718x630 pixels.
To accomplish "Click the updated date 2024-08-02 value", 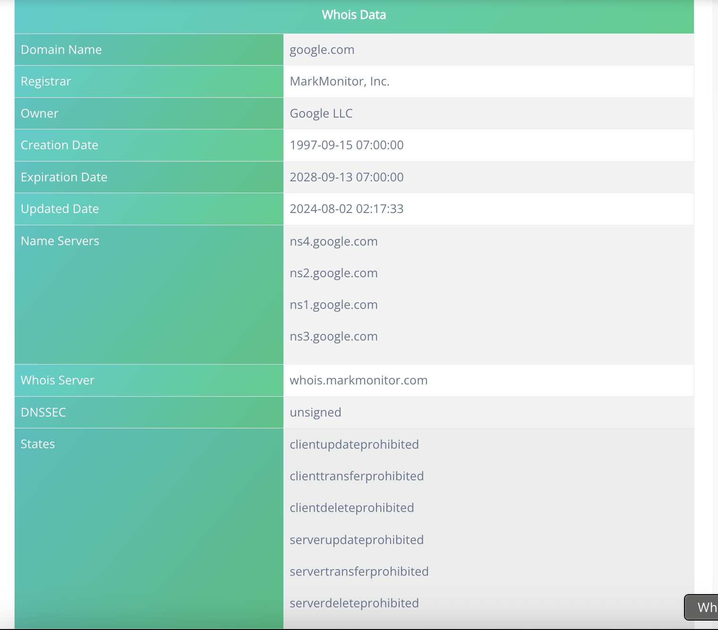I will pyautogui.click(x=346, y=209).
